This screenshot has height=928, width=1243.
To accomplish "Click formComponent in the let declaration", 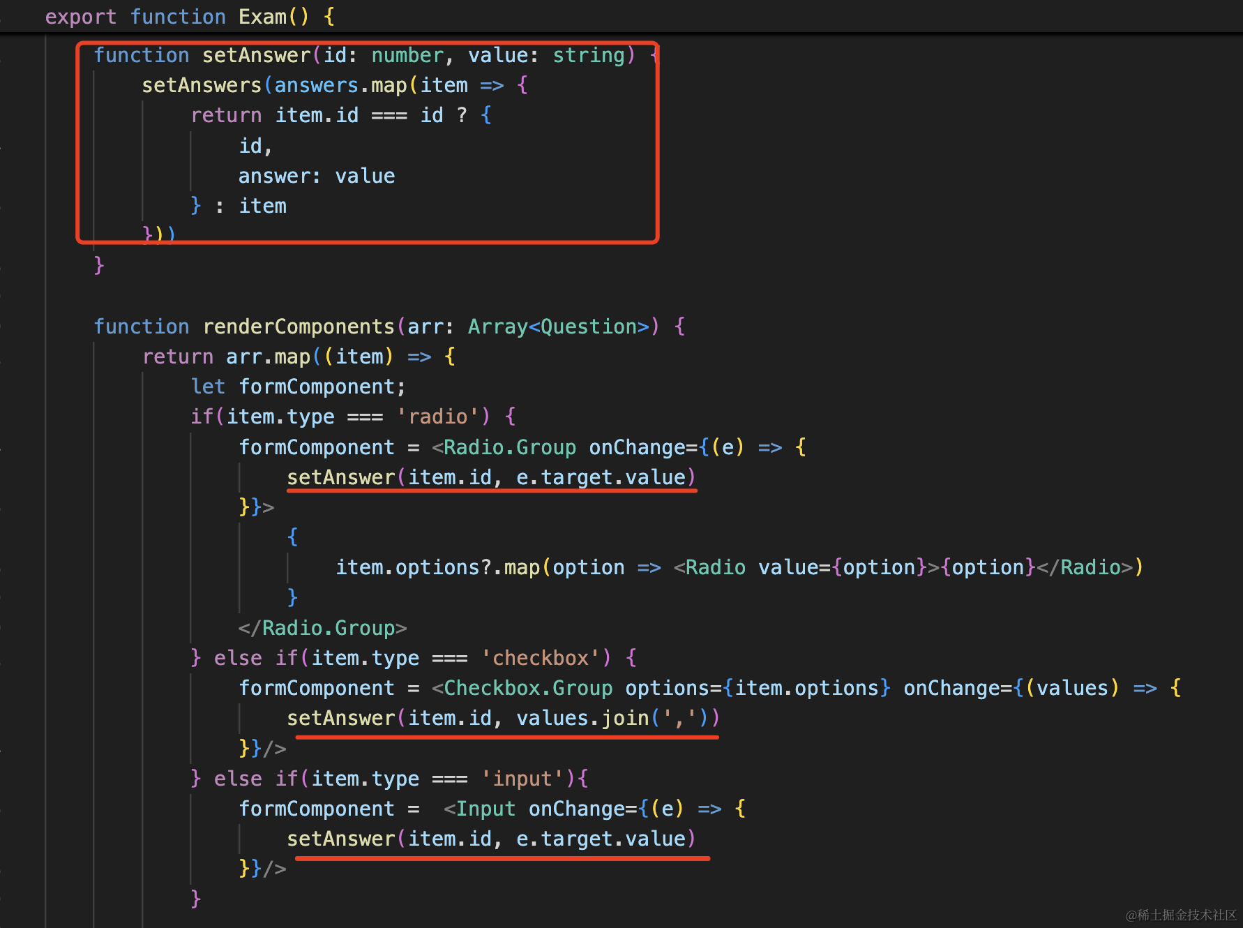I will tap(317, 387).
